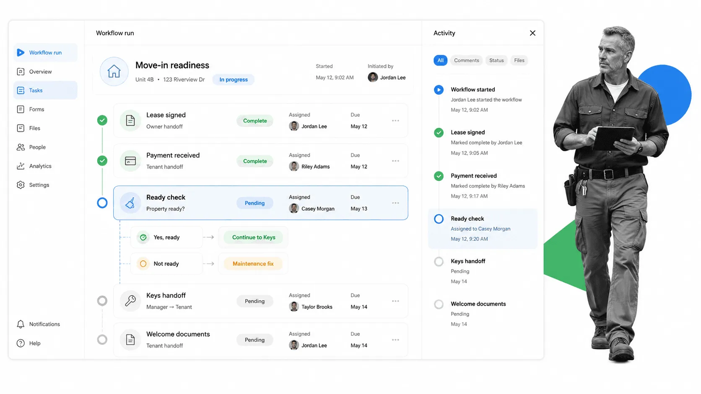Viewport: 701px width, 394px height.
Task: Click the Payment received Complete badge
Action: [255, 161]
